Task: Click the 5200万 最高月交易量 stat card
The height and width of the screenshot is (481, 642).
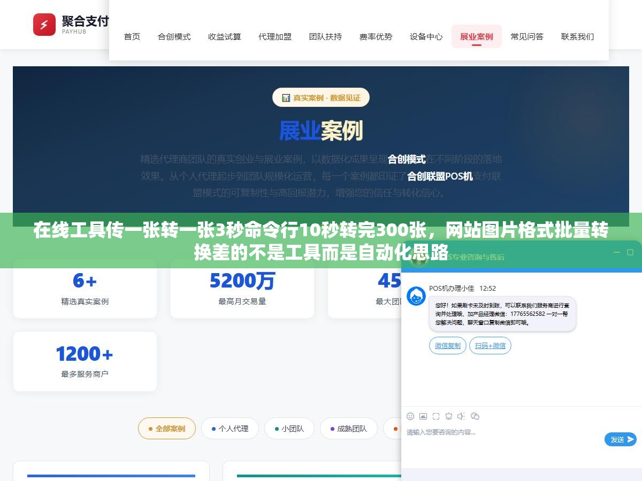Action: pos(242,289)
